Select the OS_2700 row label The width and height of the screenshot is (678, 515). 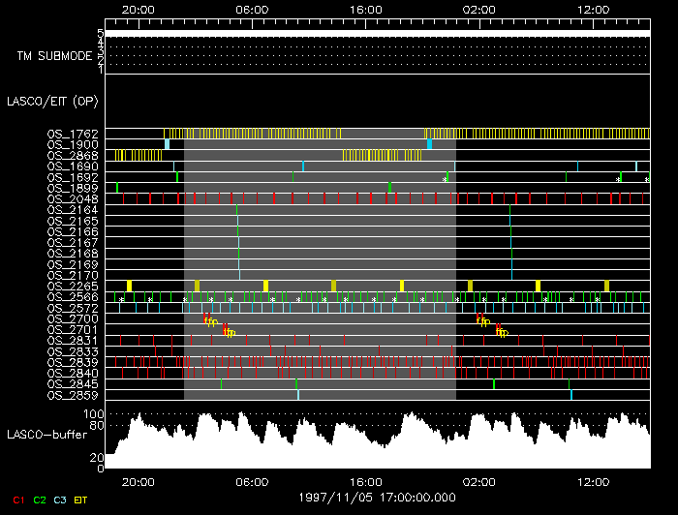(73, 318)
